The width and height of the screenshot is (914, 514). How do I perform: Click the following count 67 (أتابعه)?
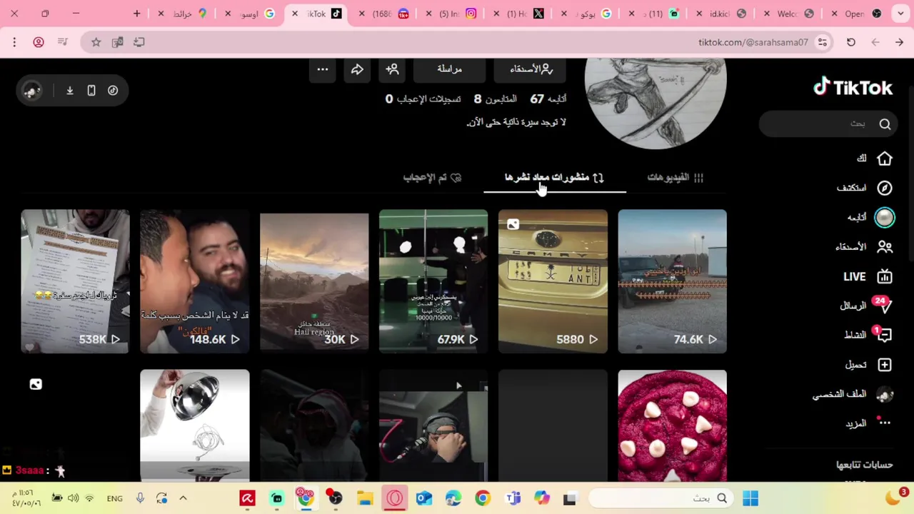(x=548, y=99)
